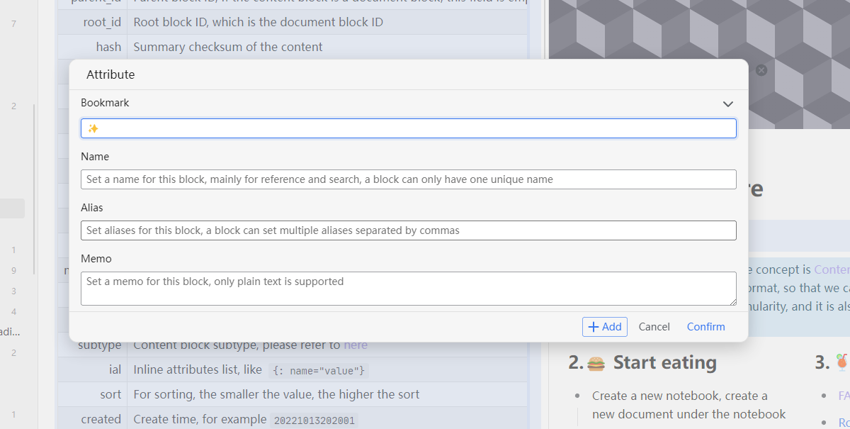The height and width of the screenshot is (429, 850).
Task: Click the Memo text area
Action: pos(409,288)
